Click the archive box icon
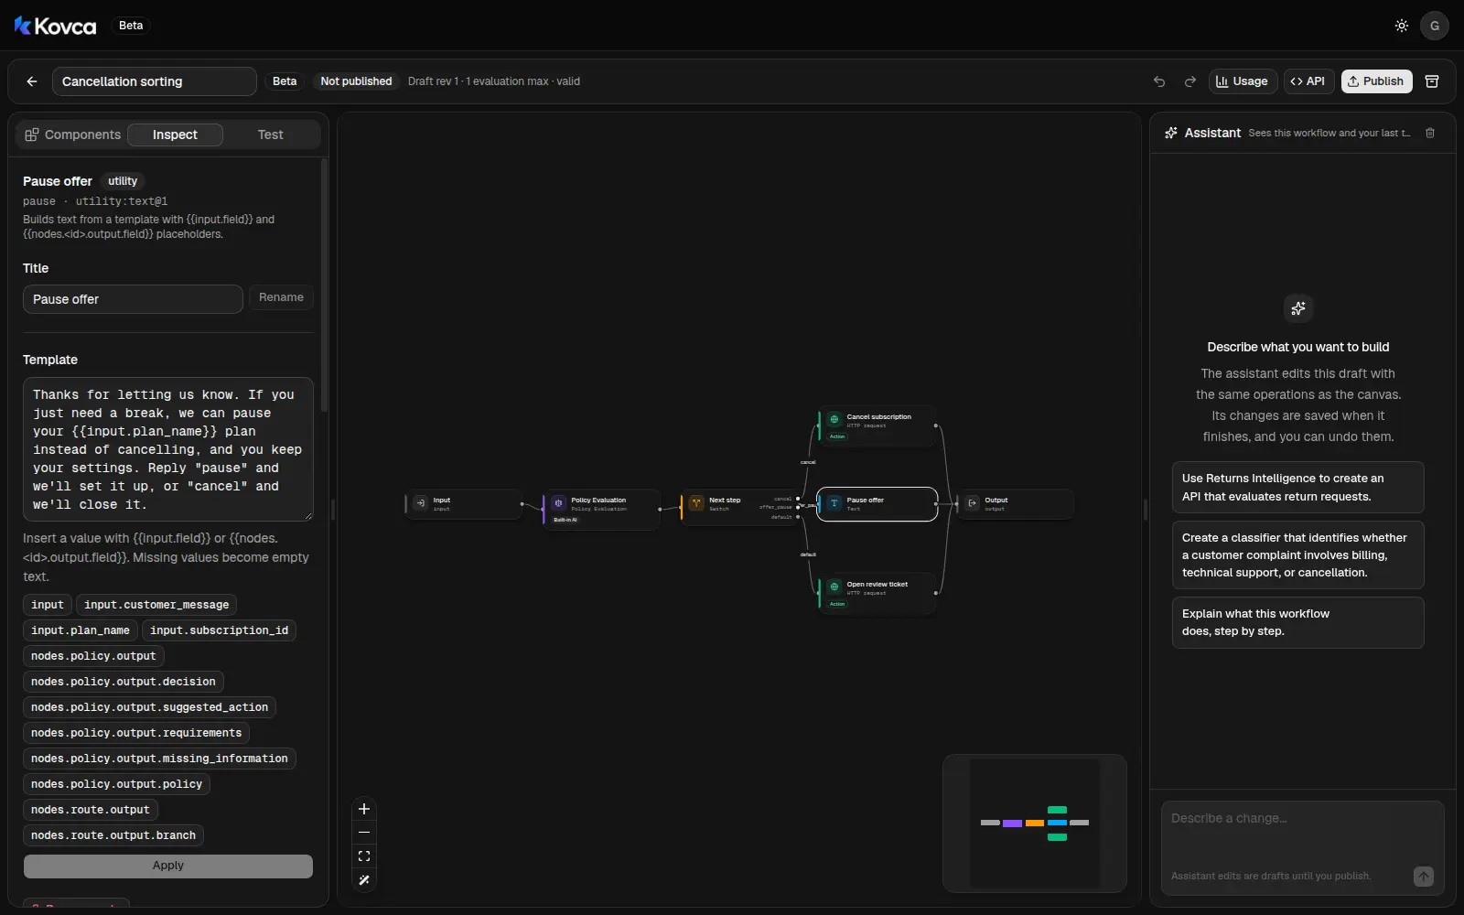The image size is (1464, 915). [1432, 81]
